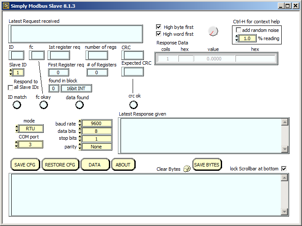Click the % reading 1.0 field
Image resolution: width=302 pixels, height=226 pixels.
pyautogui.click(x=248, y=38)
